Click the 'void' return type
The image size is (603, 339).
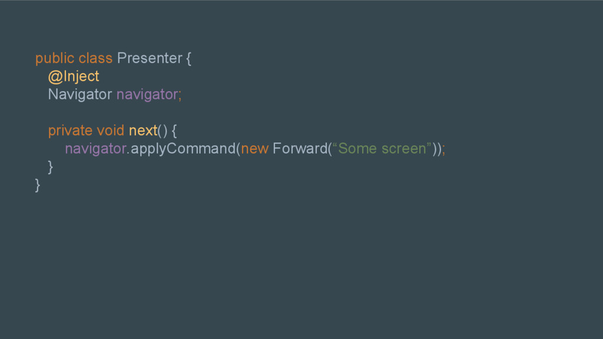[x=110, y=131]
